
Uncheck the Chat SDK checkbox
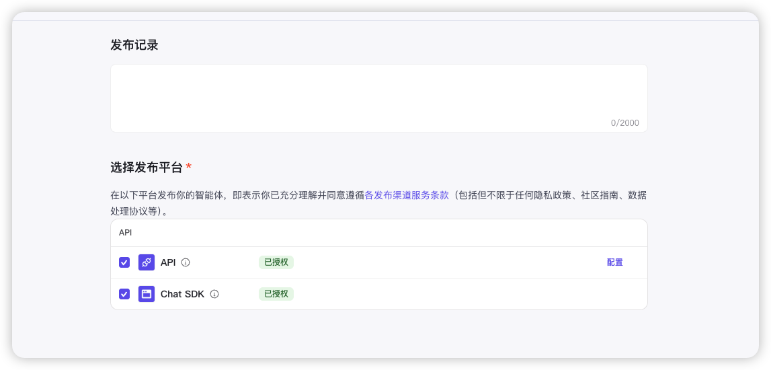click(124, 294)
